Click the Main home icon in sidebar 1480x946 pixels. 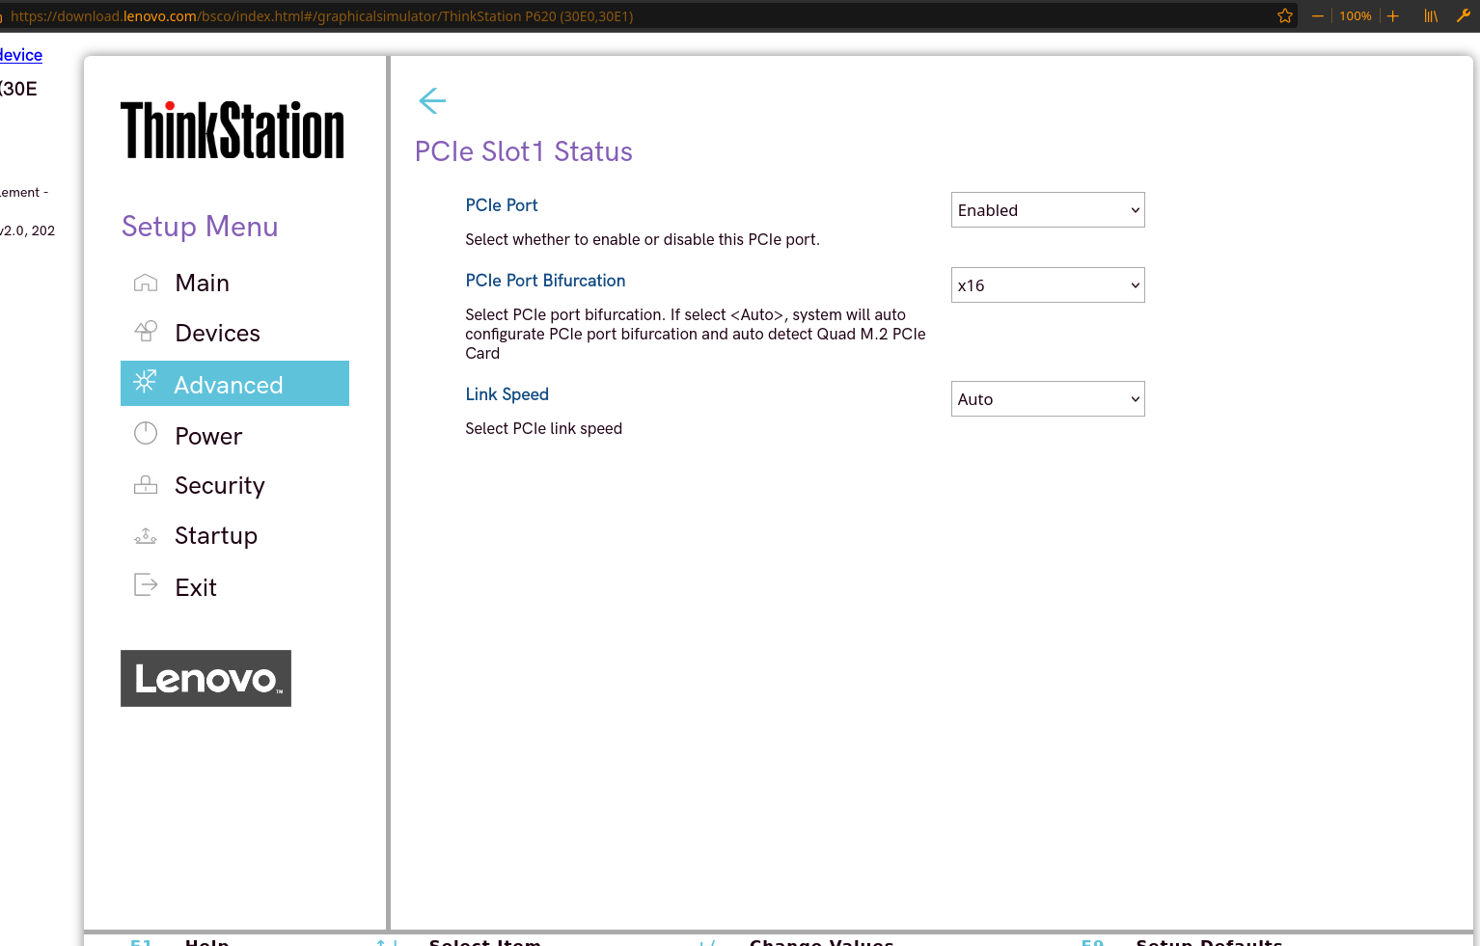tap(146, 283)
